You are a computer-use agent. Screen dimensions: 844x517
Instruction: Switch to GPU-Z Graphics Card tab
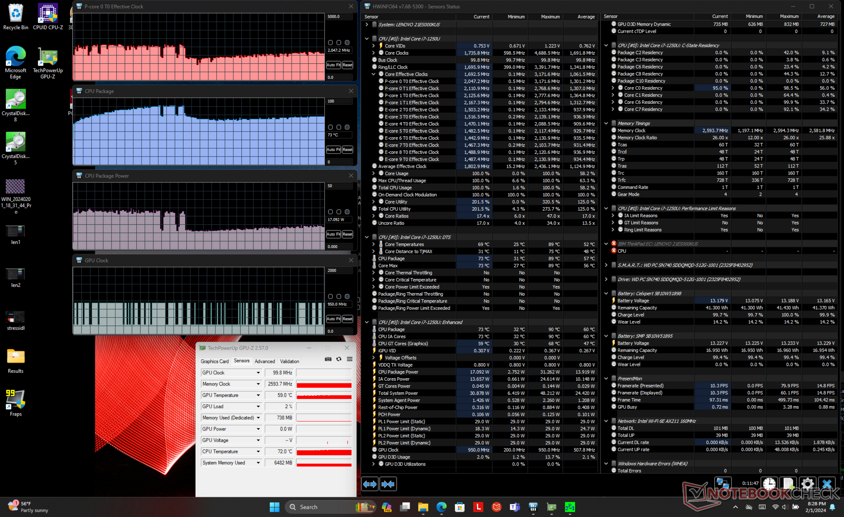[215, 361]
